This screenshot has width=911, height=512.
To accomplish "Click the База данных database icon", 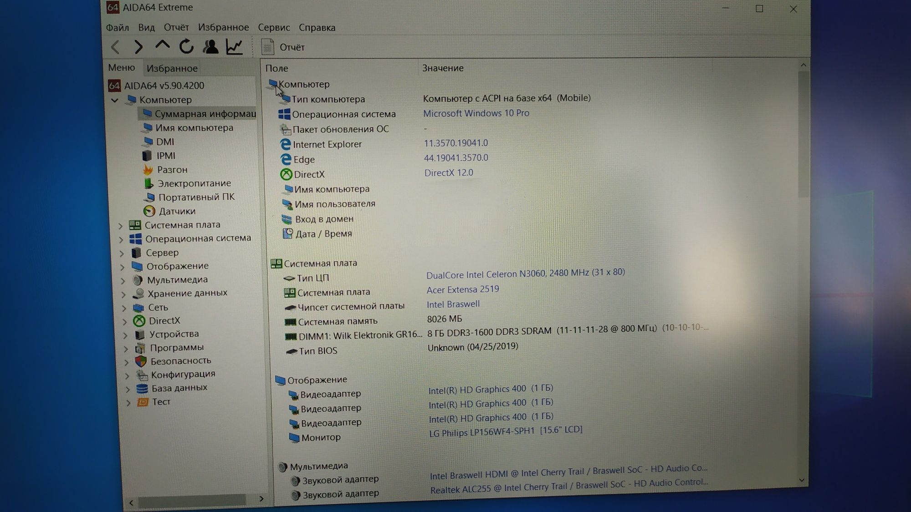I will pos(142,389).
